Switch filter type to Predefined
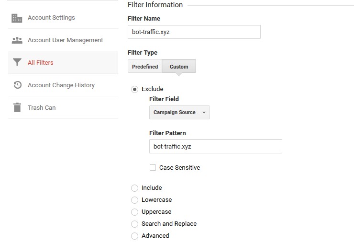 pos(145,67)
